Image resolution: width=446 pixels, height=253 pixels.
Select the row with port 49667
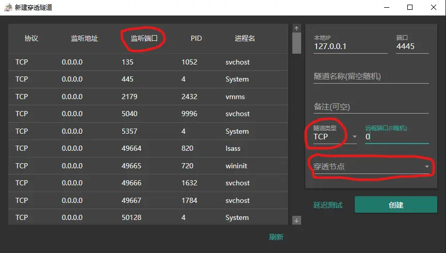coord(148,200)
